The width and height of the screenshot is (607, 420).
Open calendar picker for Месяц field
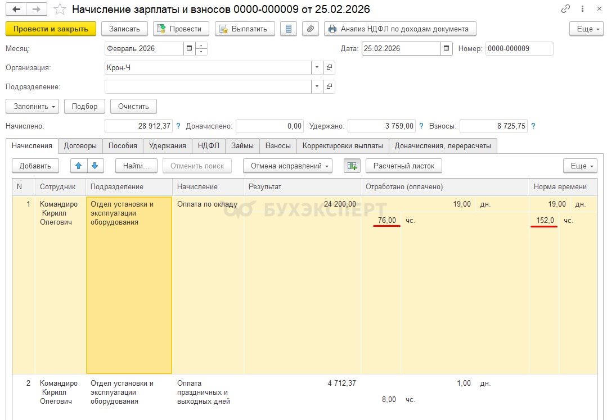189,49
